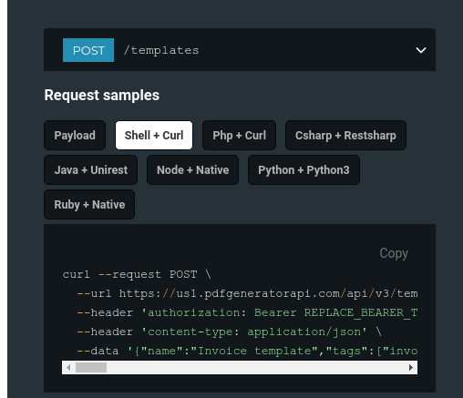Click the code block scrollbar thumb
The width and height of the screenshot is (463, 398).
pos(91,368)
